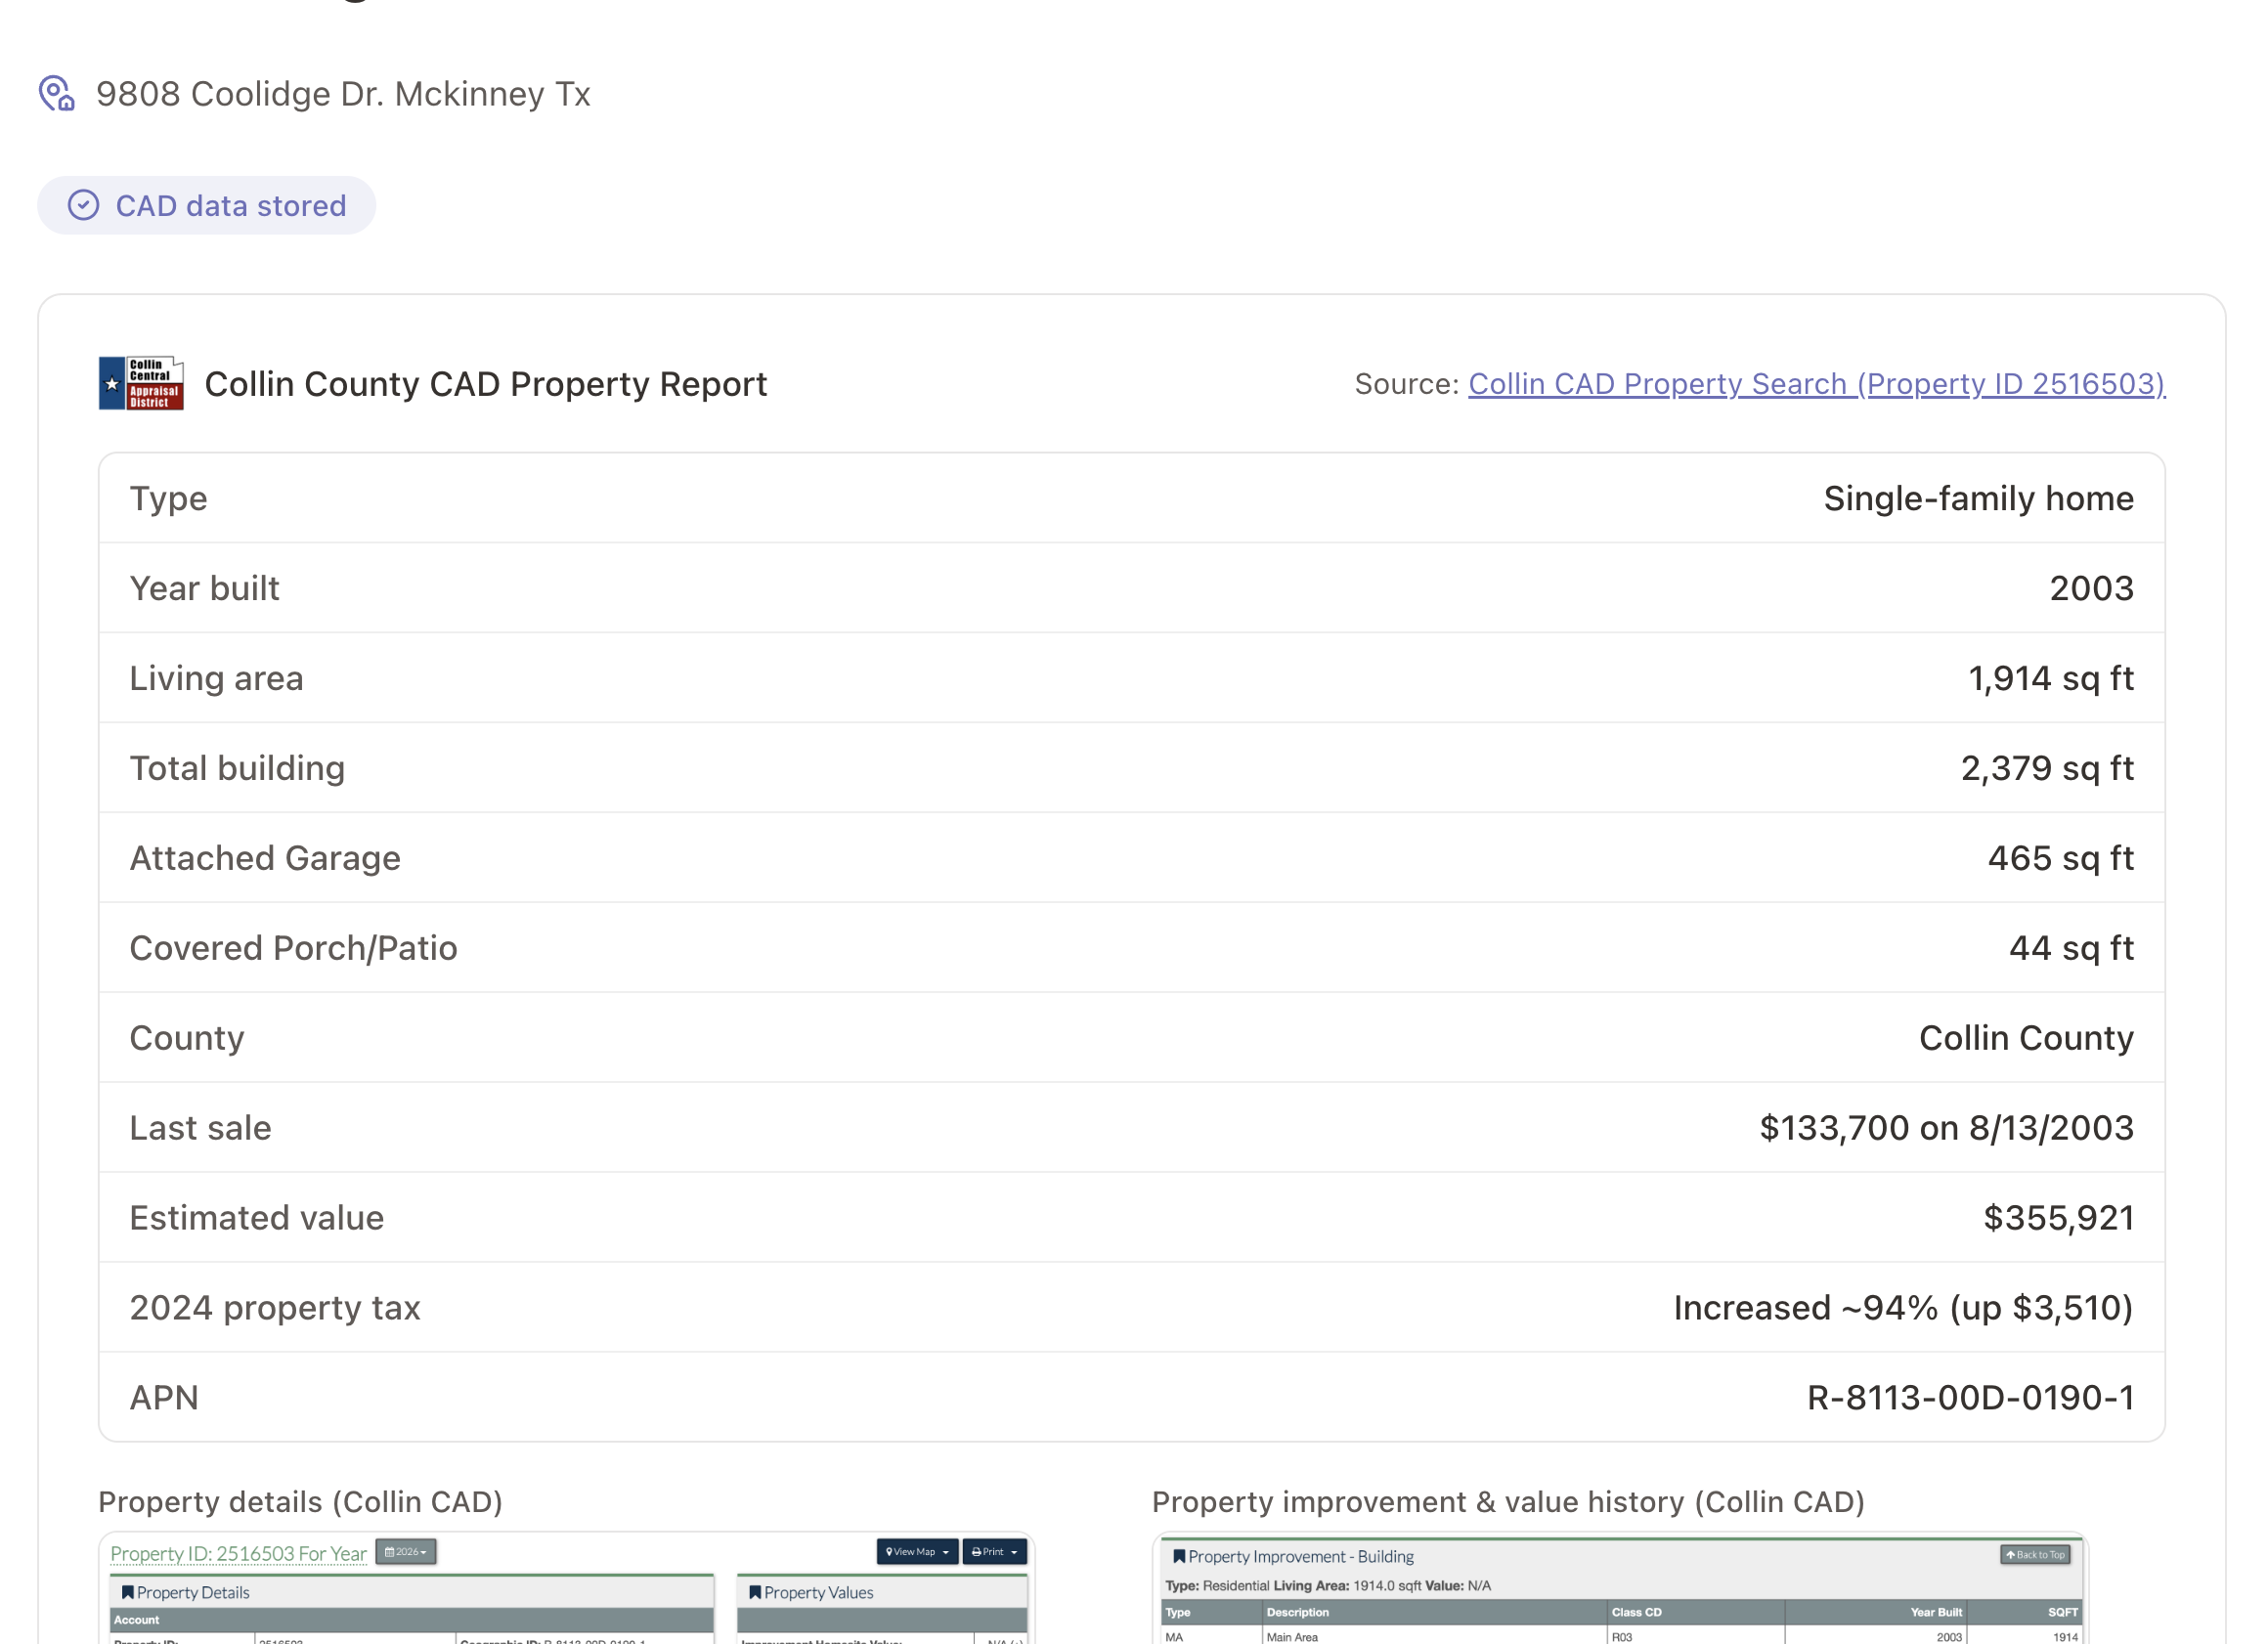This screenshot has width=2268, height=1644.
Task: Click the CAD data stored badge
Action: [207, 205]
